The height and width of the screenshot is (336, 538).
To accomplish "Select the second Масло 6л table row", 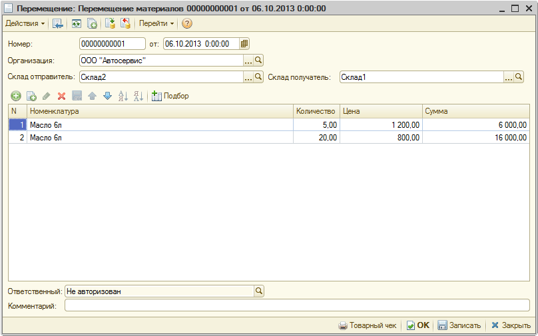I will pos(160,137).
